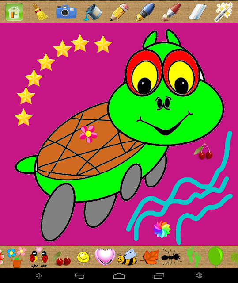The height and width of the screenshot is (283, 238).
Task: Open the magic wand effects
Action: point(223,12)
